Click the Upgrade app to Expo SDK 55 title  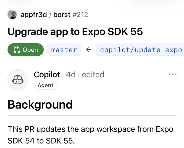tap(75, 32)
